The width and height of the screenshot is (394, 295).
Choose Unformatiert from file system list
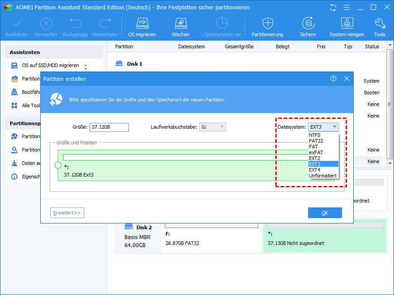pos(323,176)
